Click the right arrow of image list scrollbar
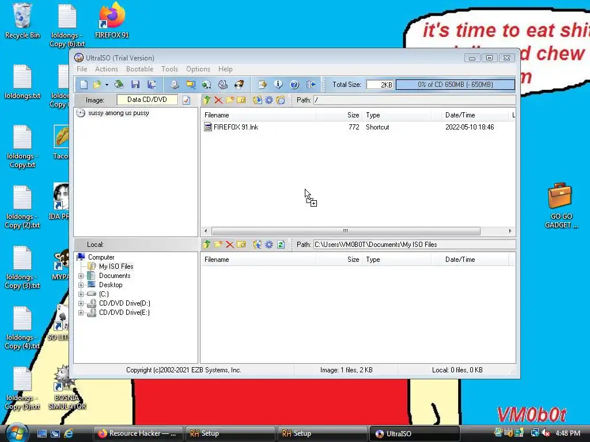Viewport: 590px width, 442px height. [x=510, y=231]
